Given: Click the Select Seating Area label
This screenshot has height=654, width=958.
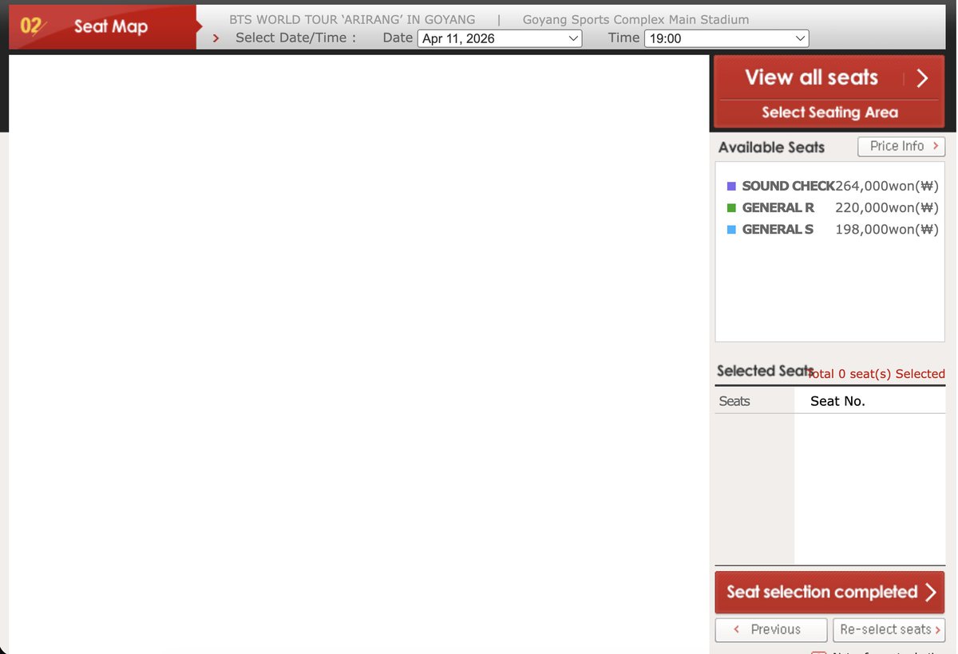Looking at the screenshot, I should [x=829, y=112].
